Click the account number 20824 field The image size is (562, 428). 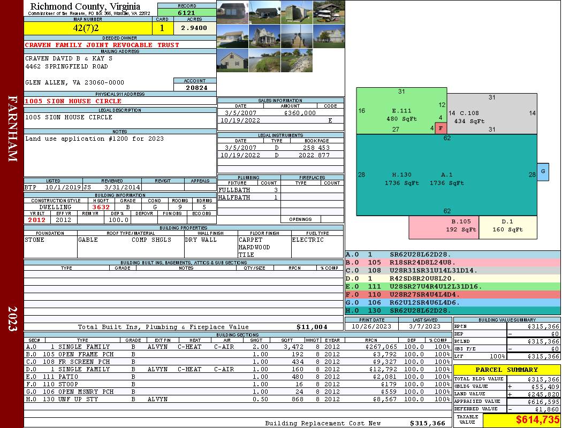[196, 87]
